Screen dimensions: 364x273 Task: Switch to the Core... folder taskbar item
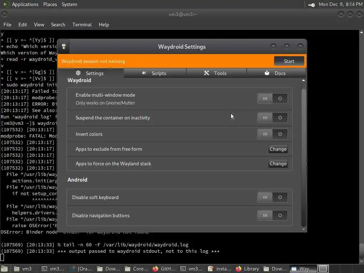[137, 269]
